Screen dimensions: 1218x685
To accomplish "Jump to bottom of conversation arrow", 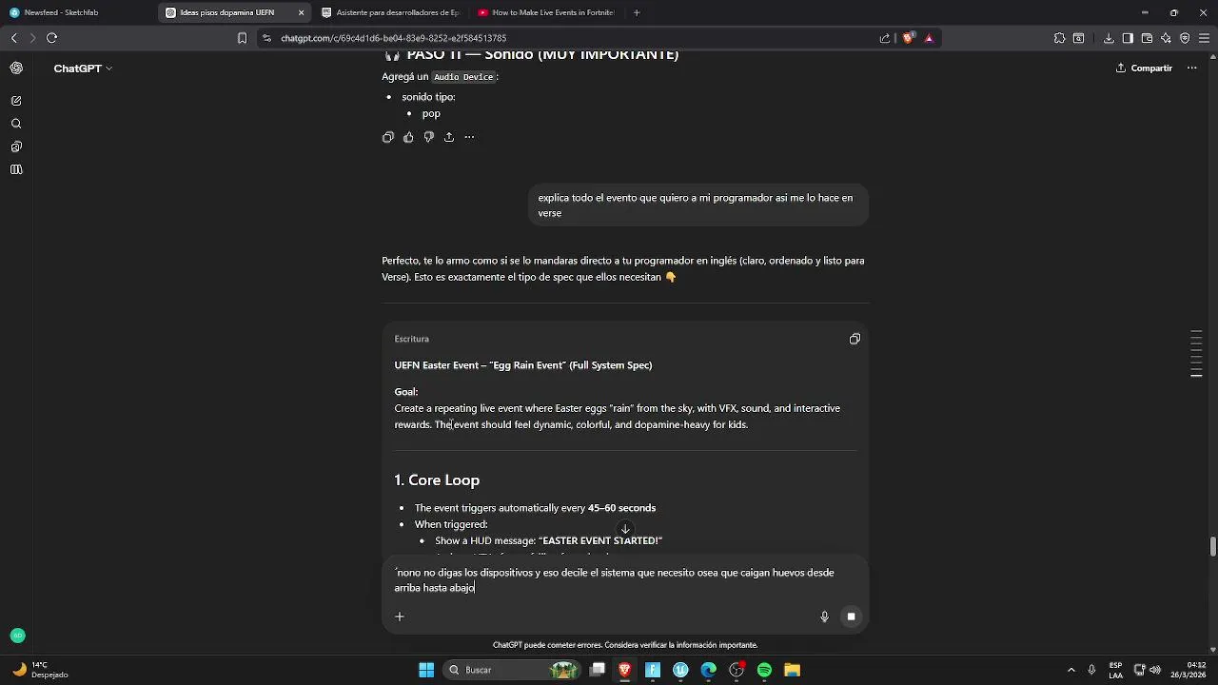I will (625, 530).
